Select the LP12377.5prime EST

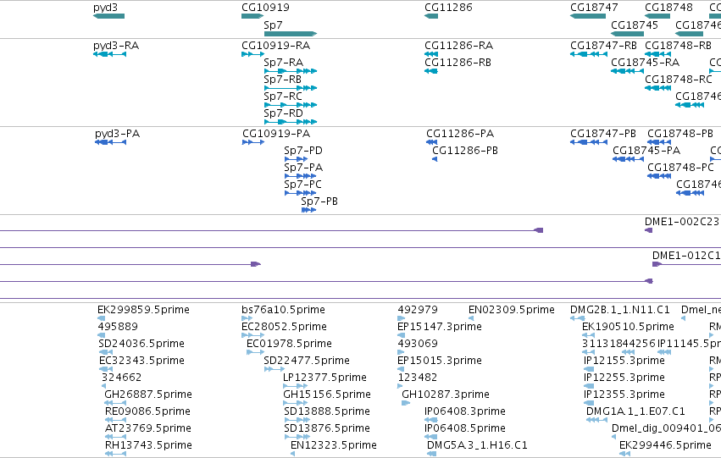296,386
